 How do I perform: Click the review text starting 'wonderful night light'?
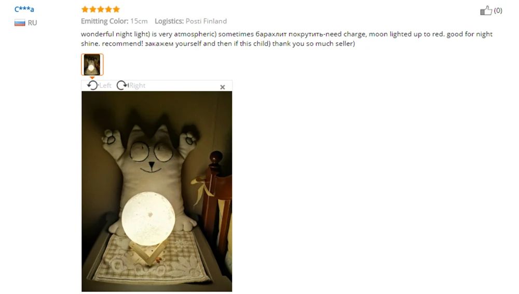point(286,39)
